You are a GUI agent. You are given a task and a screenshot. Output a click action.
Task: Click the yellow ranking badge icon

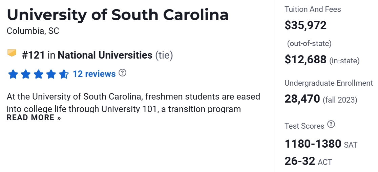click(x=12, y=53)
